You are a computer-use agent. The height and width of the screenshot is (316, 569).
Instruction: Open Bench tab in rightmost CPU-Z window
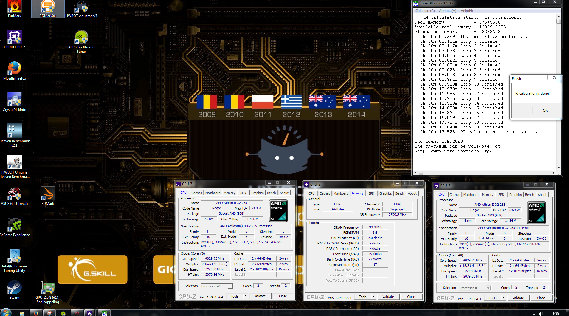click(529, 195)
